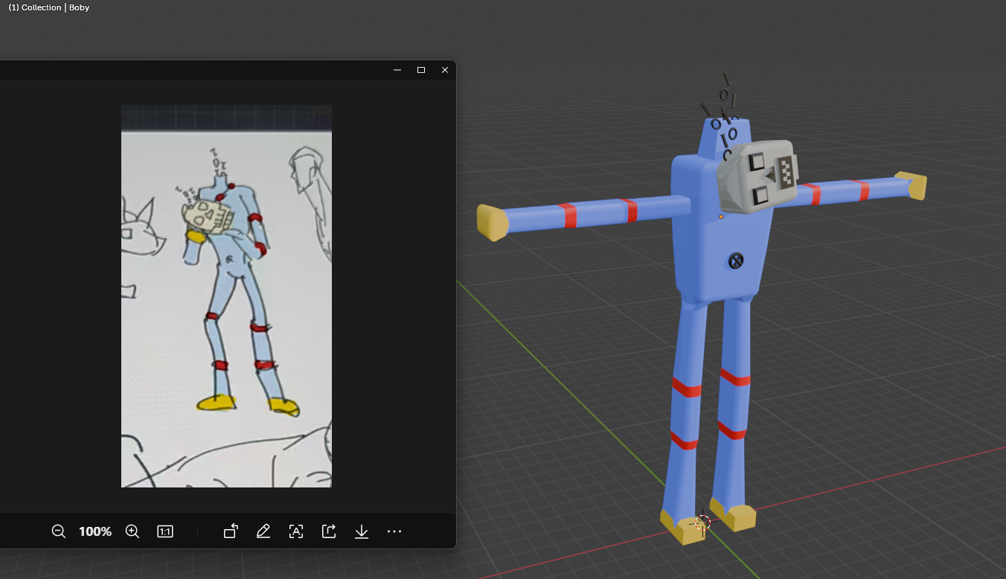Open the pencil edit tool
Screen dimensions: 1006x579
coord(263,531)
